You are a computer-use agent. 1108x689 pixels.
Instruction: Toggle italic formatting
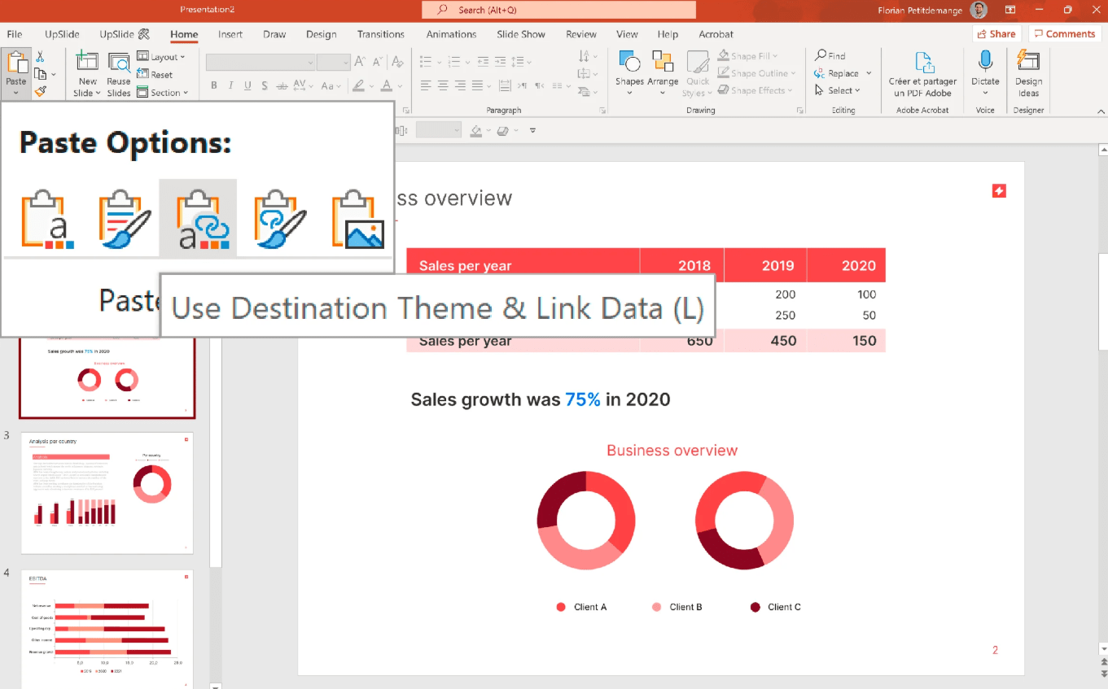(230, 85)
